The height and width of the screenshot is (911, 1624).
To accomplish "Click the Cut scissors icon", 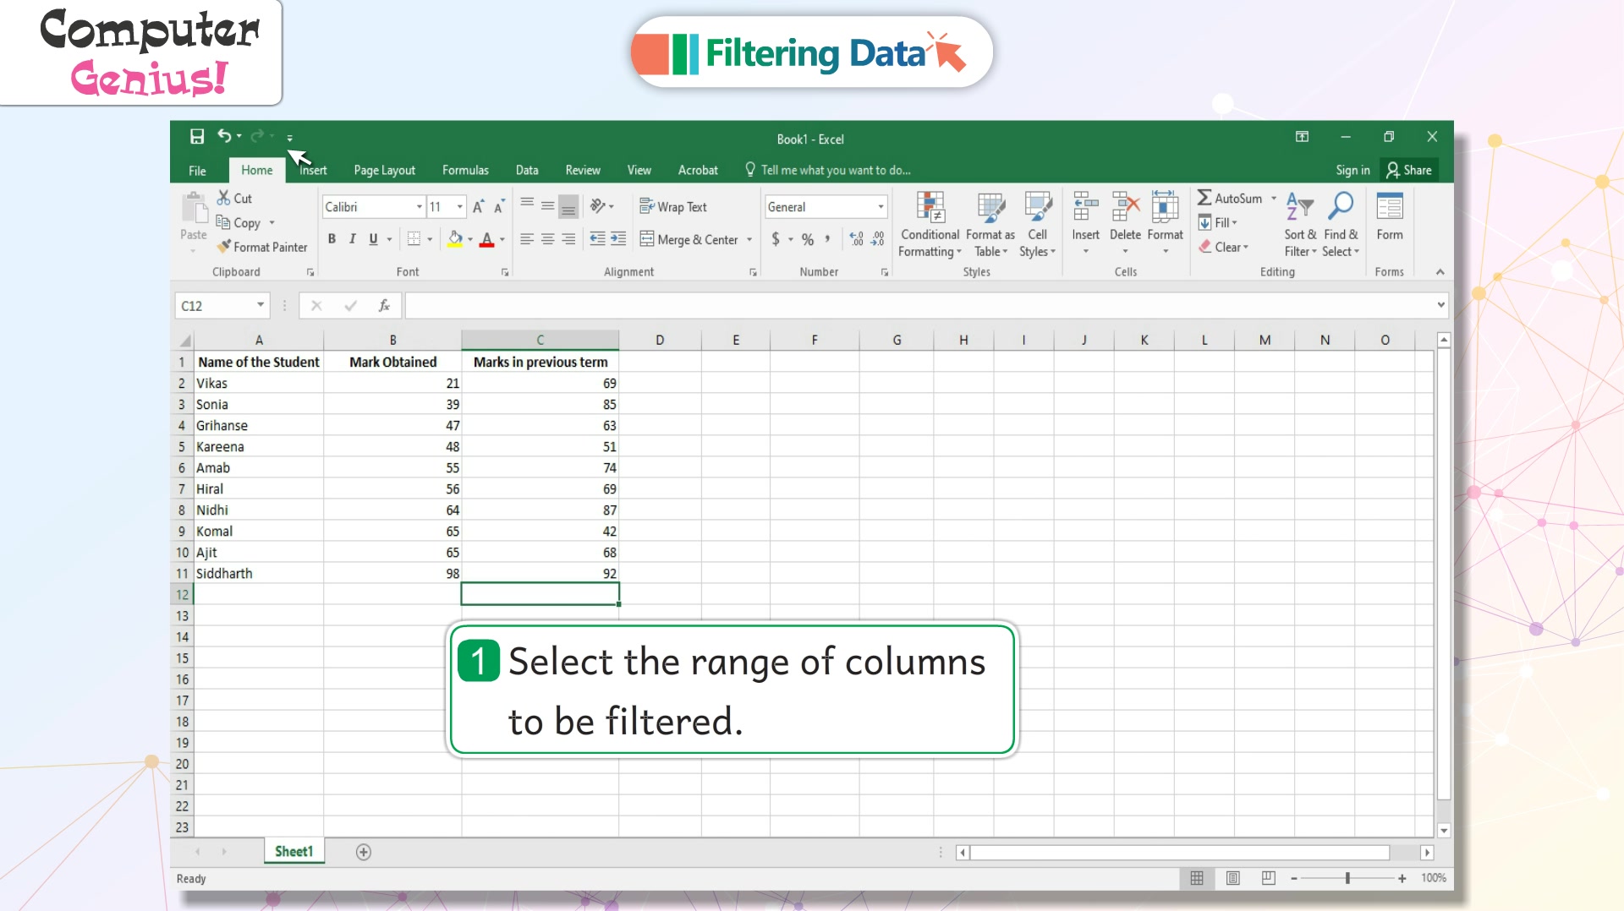I will 224,197.
